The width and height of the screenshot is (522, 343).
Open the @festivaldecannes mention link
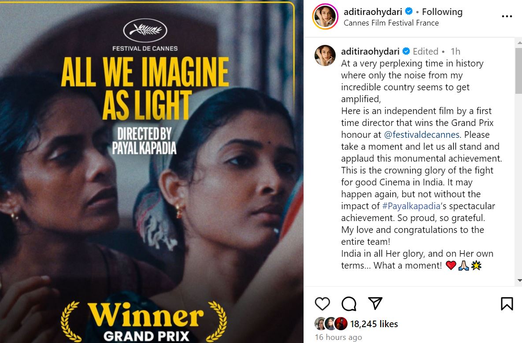422,135
